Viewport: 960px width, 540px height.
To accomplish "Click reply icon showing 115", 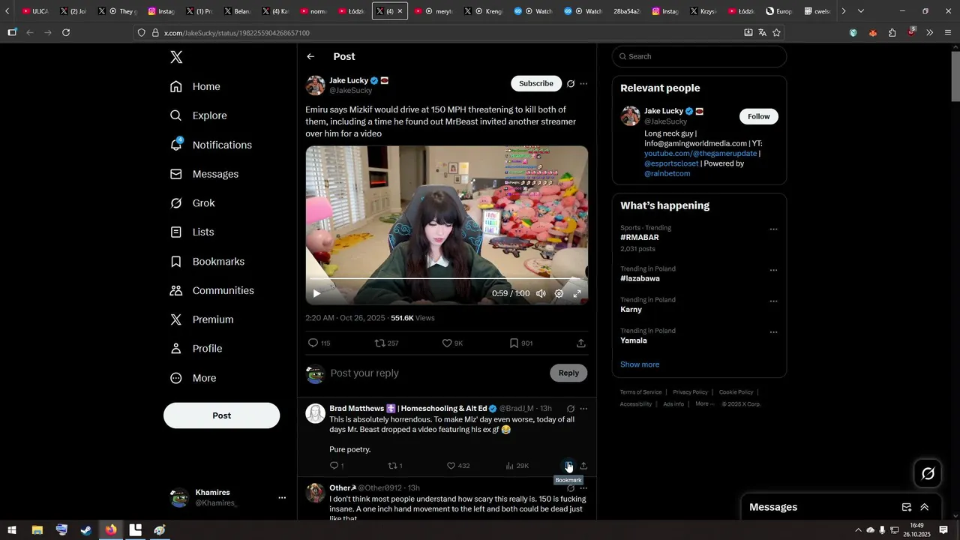I will 319,343.
